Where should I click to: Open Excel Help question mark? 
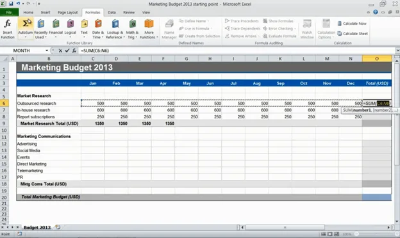[x=376, y=12]
